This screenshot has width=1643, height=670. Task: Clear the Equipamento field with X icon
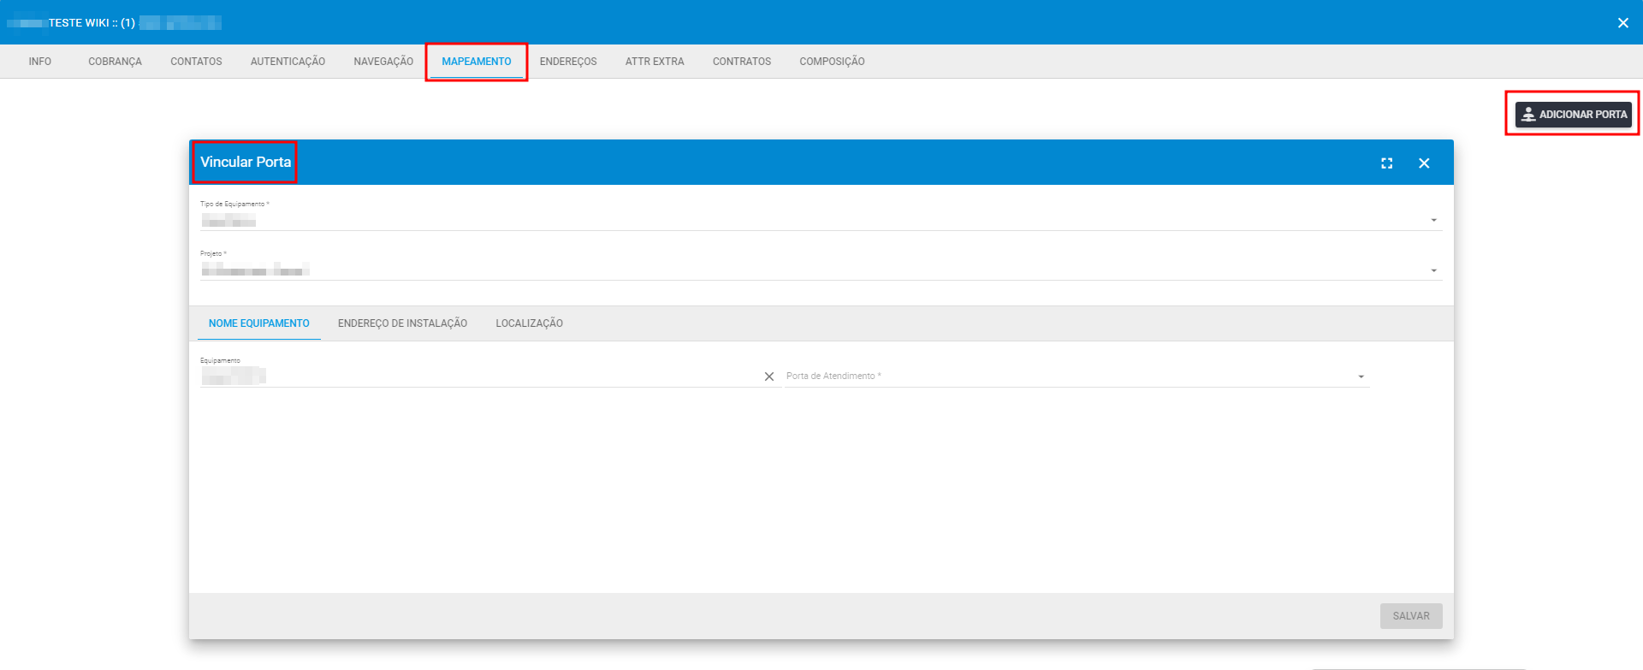coord(769,377)
